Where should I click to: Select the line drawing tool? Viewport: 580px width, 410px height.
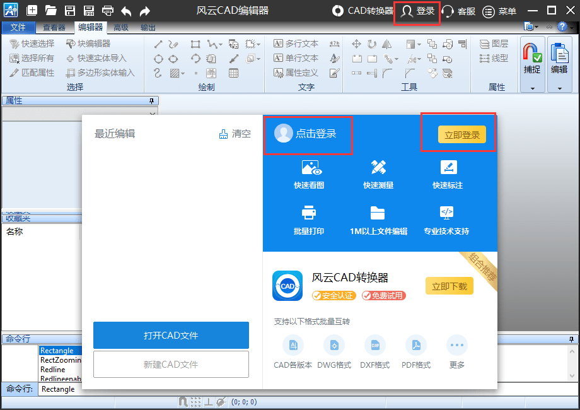[158, 44]
